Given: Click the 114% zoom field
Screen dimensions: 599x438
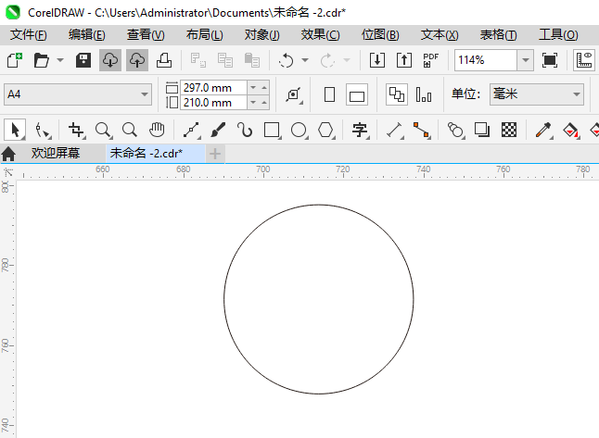Looking at the screenshot, I should 486,60.
